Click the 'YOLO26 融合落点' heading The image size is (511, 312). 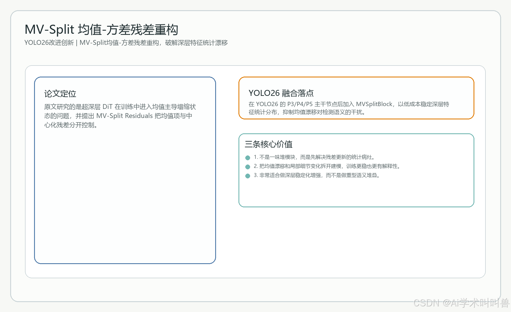(281, 93)
